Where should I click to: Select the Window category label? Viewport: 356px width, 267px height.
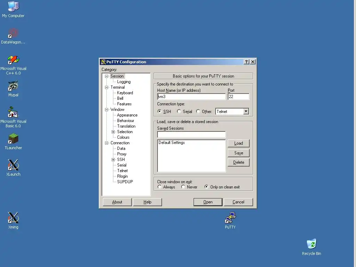point(118,110)
